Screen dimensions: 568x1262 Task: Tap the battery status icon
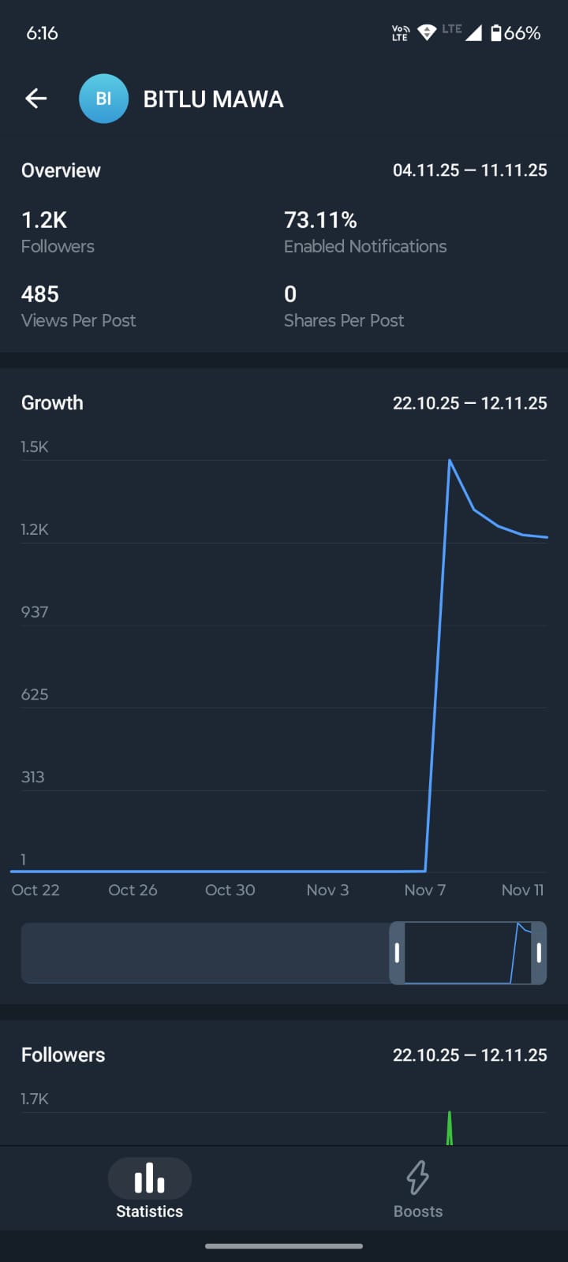tap(495, 33)
